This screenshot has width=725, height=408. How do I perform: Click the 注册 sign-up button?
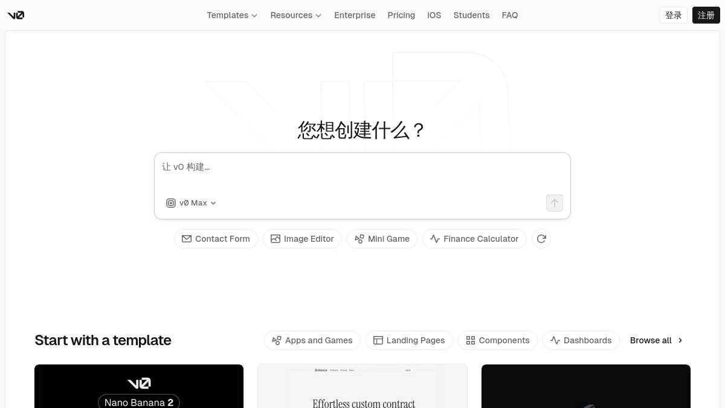coord(706,15)
